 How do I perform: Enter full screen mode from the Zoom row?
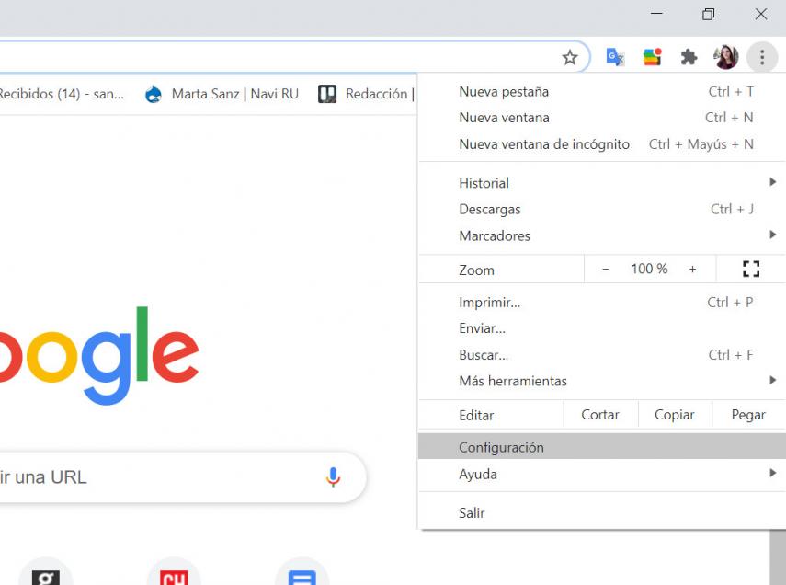click(x=750, y=269)
